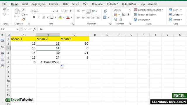
Task: Toggle Bold formatting
Action: 34,17
